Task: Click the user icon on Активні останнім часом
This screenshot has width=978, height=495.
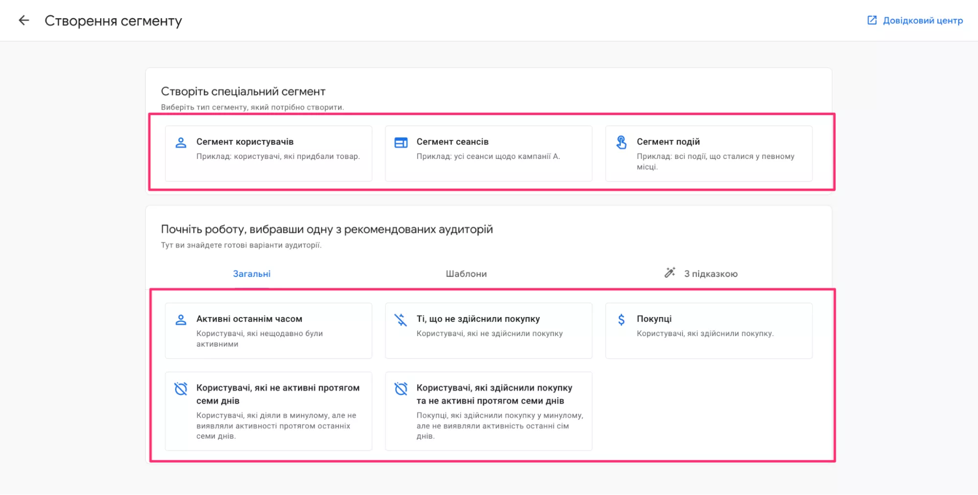Action: point(181,319)
